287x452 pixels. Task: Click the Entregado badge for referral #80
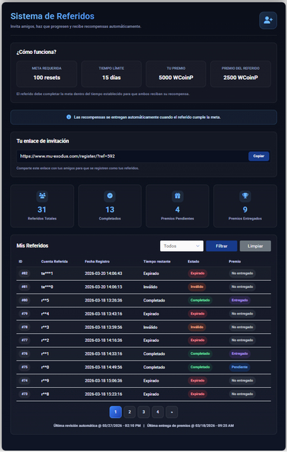click(x=240, y=300)
